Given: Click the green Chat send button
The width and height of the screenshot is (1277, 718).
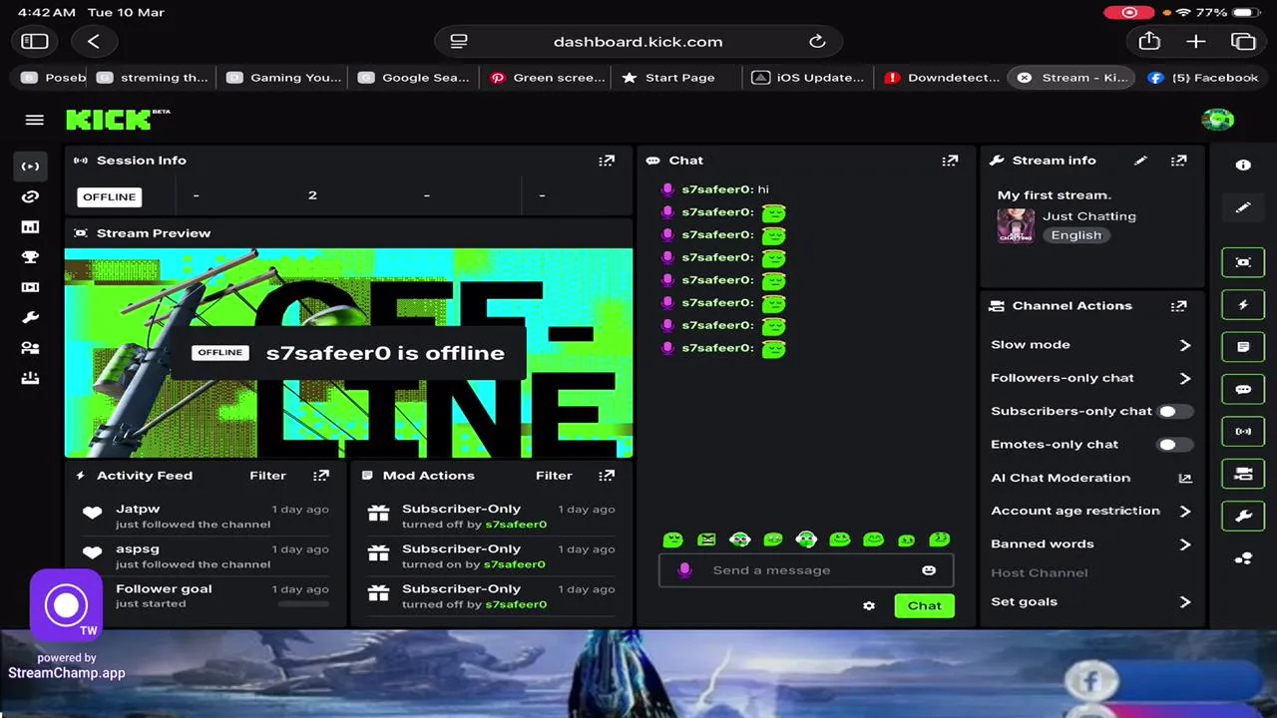Looking at the screenshot, I should point(924,605).
